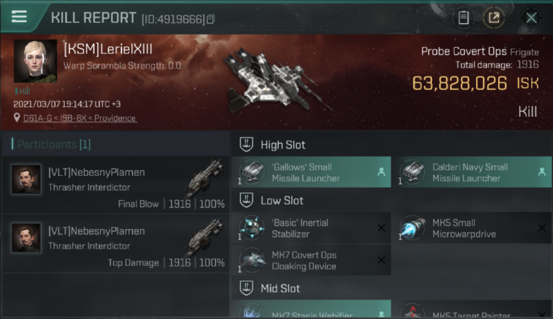The image size is (553, 319).
Task: Select NebesnyPlamen Final Blow entry
Action: (116, 185)
